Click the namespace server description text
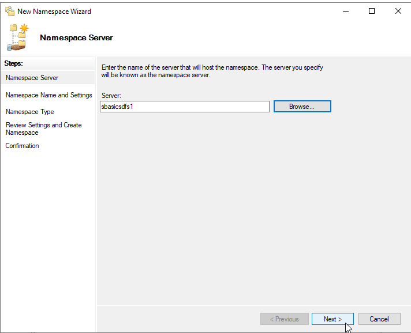The width and height of the screenshot is (411, 333). coord(212,71)
